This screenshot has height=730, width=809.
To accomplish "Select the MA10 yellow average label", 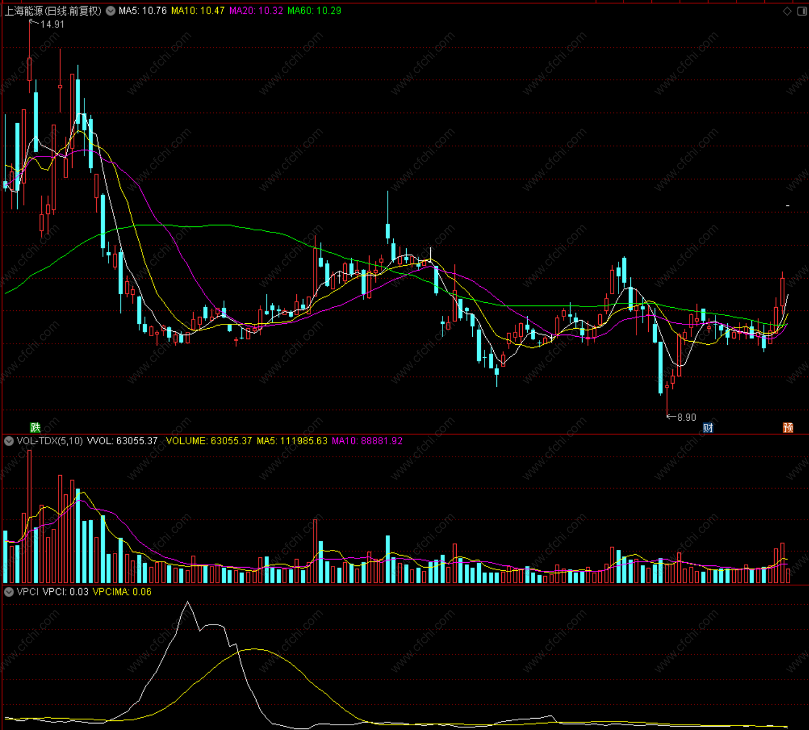I will [198, 11].
